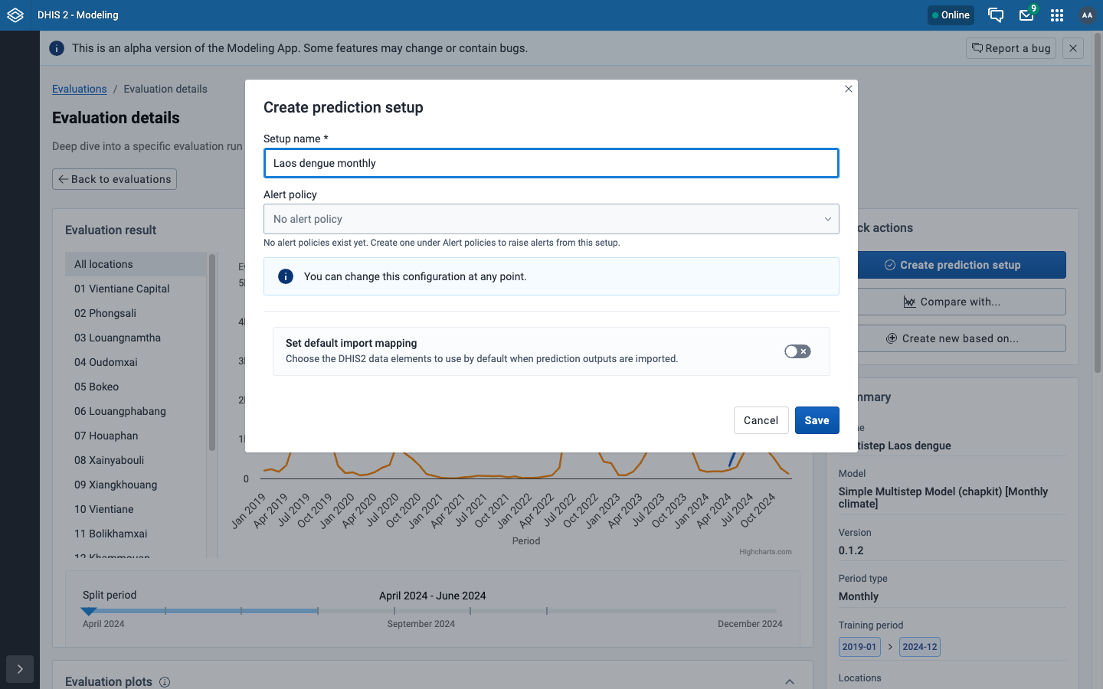
Task: Open the apps grid menu
Action: [1057, 15]
